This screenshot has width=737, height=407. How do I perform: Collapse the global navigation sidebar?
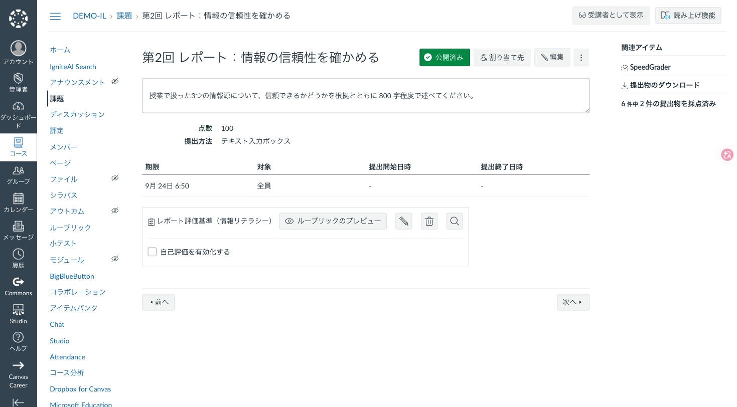pyautogui.click(x=18, y=401)
